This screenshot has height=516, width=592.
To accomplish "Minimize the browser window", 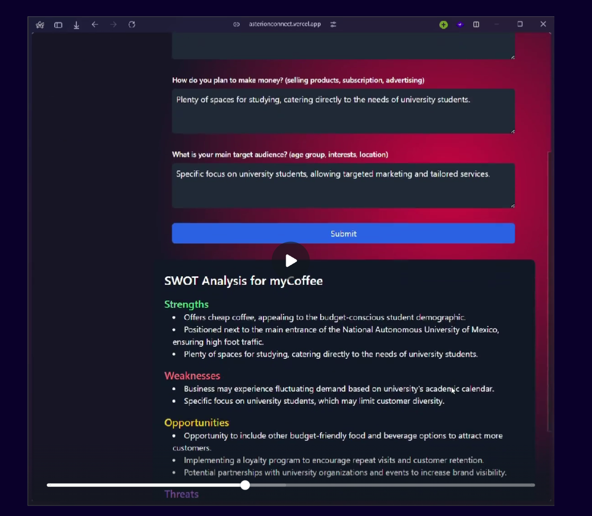I will coord(497,24).
